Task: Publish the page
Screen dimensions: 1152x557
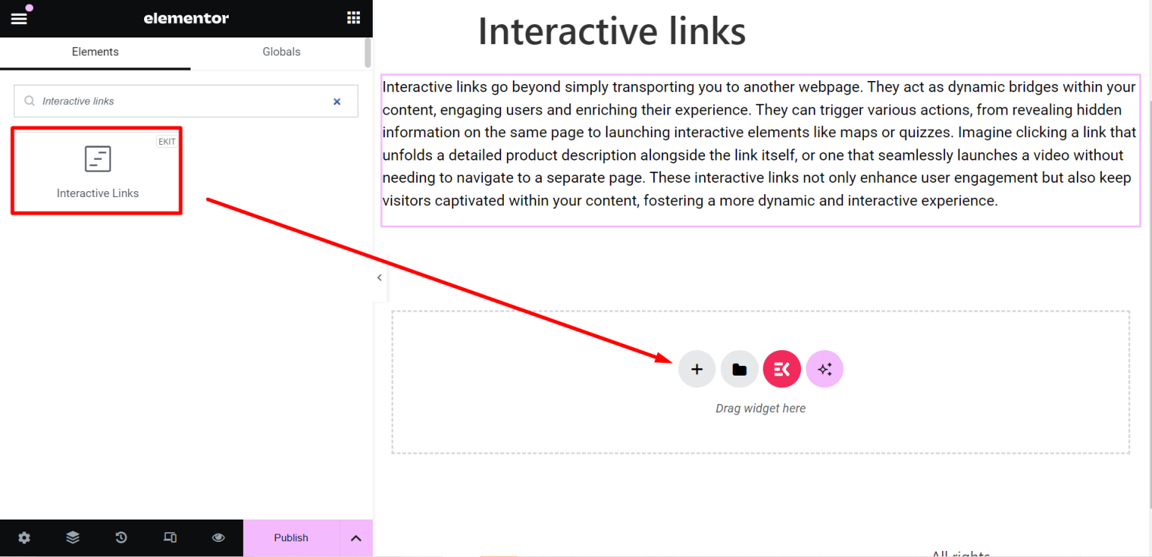Action: pos(291,538)
